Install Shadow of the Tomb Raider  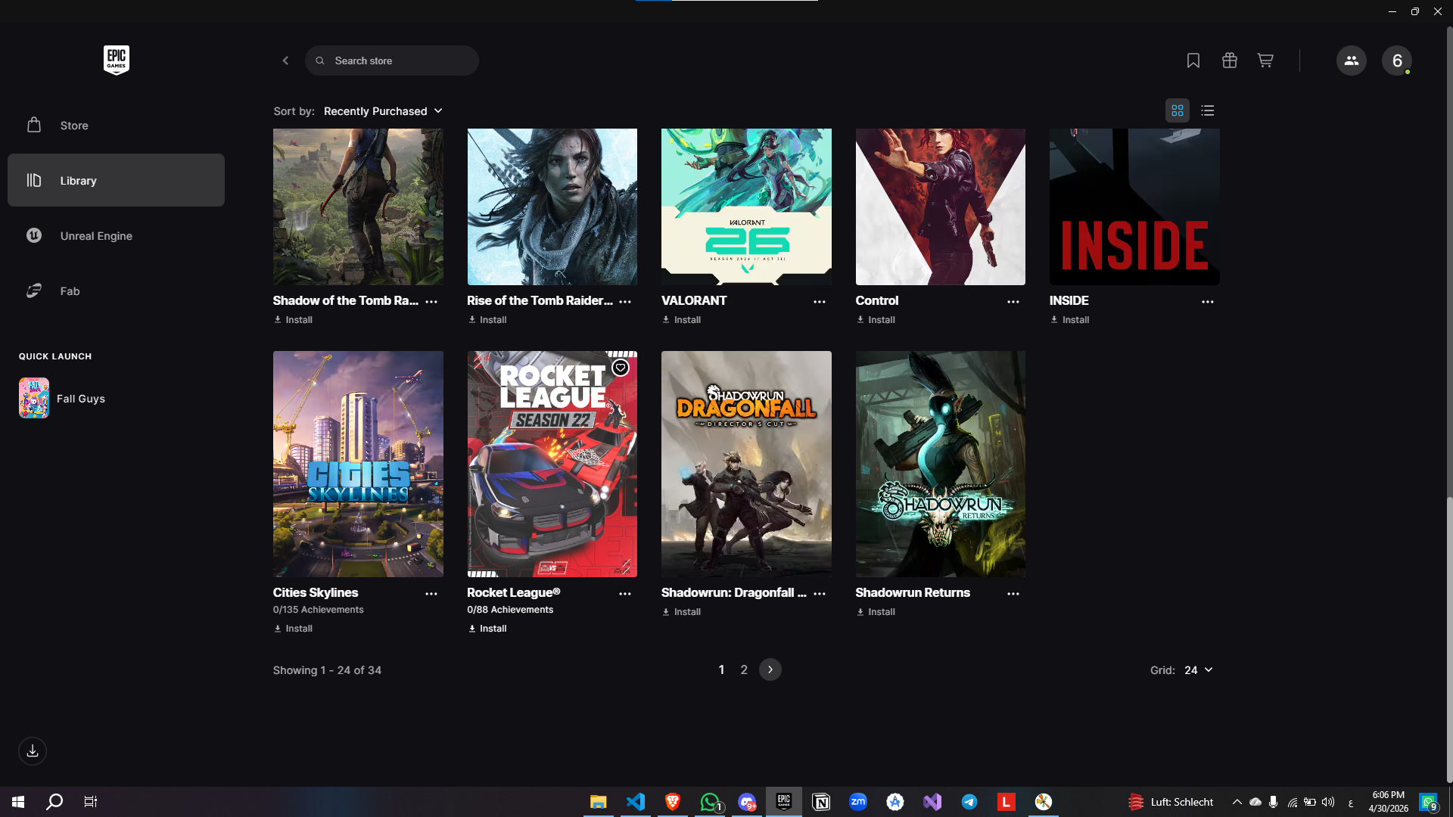click(x=293, y=320)
